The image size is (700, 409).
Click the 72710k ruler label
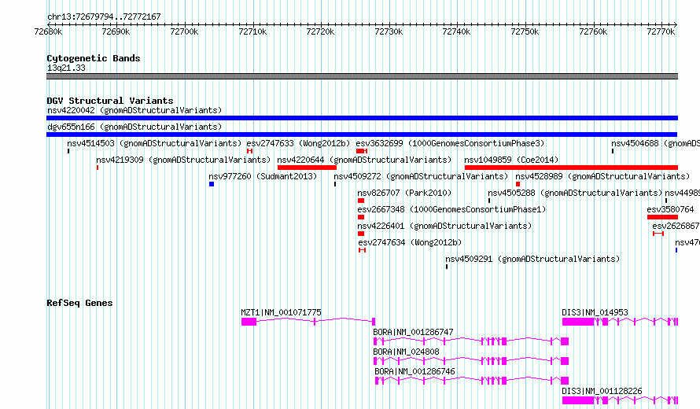[x=252, y=31]
